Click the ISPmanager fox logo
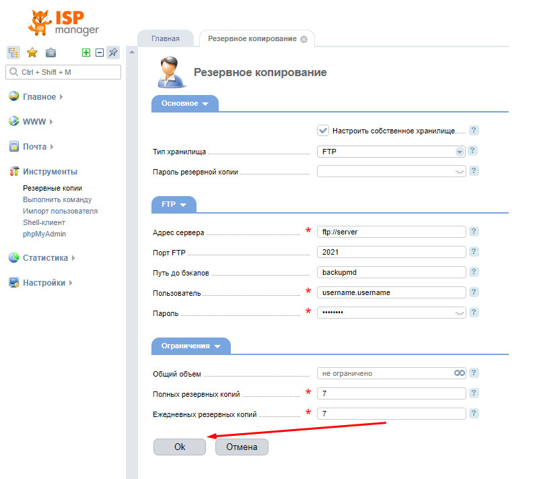Screen dimensions: 533x479 pyautogui.click(x=63, y=23)
